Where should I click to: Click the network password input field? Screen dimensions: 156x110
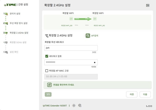(71, 62)
